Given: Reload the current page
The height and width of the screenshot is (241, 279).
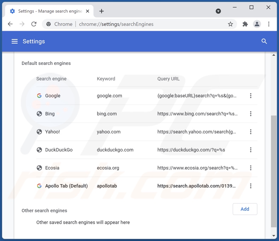Looking at the screenshot, I should click(34, 24).
